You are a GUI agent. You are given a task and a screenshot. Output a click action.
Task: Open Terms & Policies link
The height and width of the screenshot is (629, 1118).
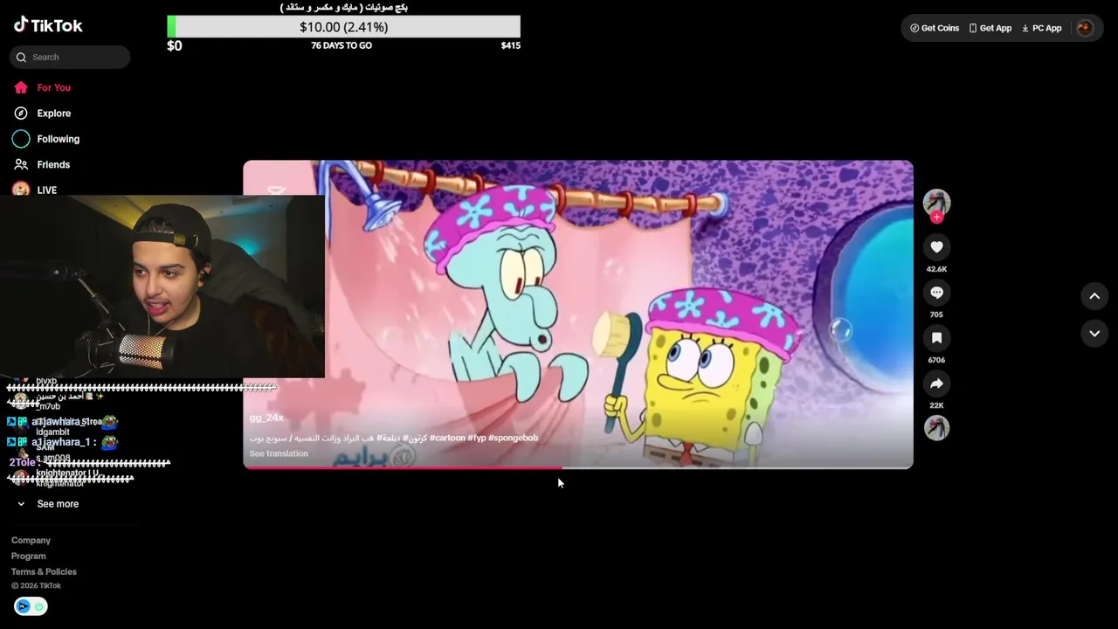pos(44,572)
